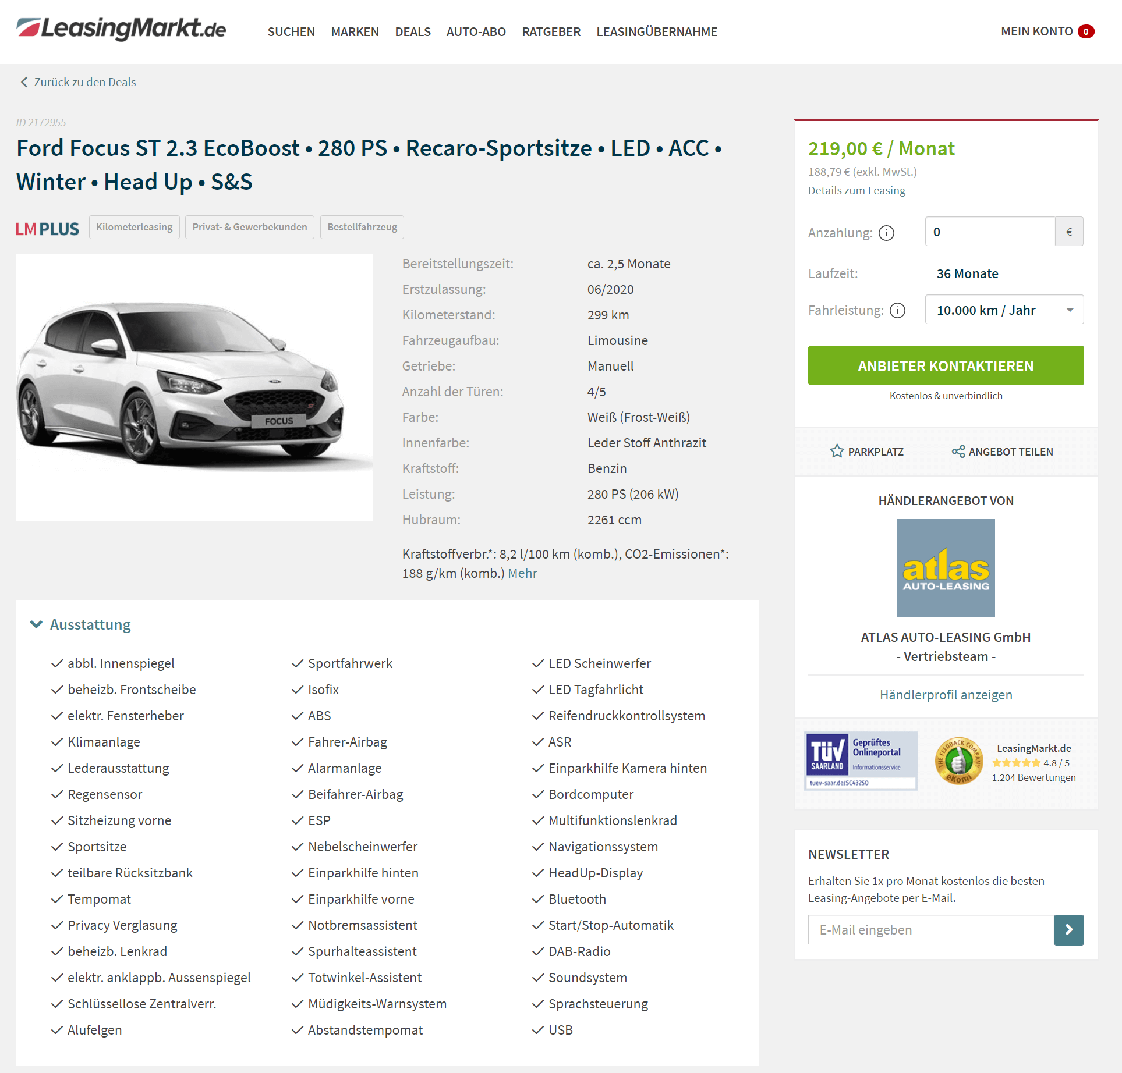
Task: Open Details zum Leasing link
Action: 856,190
